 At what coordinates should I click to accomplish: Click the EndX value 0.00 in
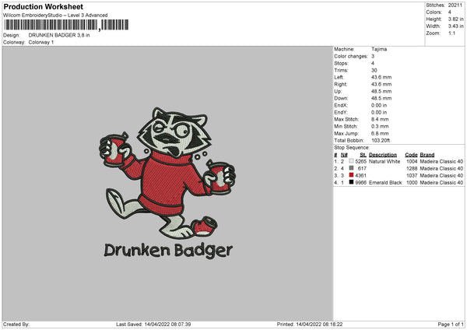tap(379, 105)
